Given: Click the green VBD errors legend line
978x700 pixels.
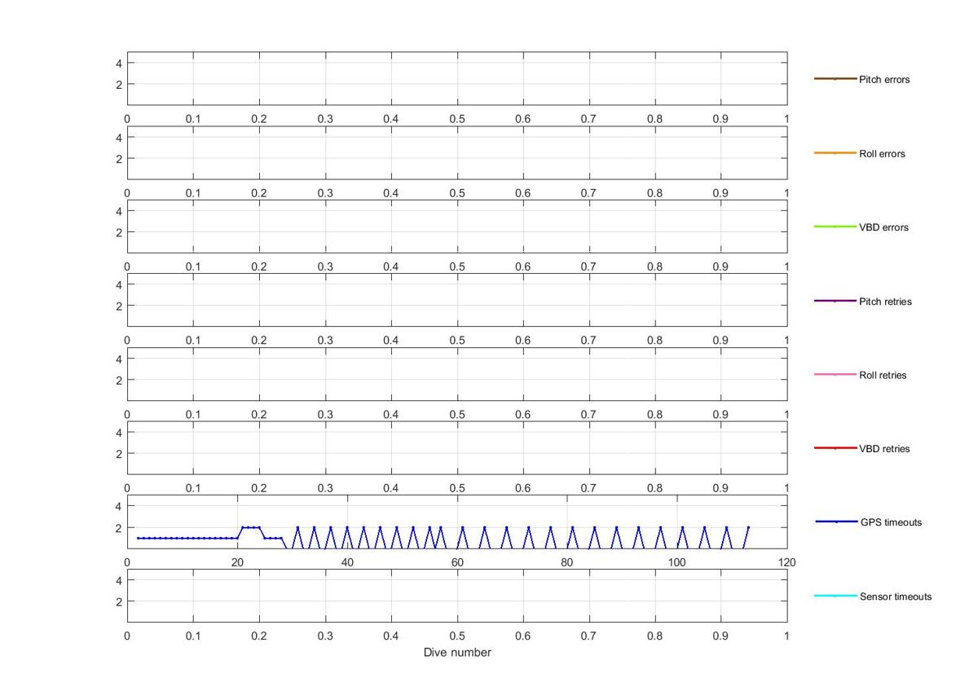Looking at the screenshot, I should tap(835, 227).
